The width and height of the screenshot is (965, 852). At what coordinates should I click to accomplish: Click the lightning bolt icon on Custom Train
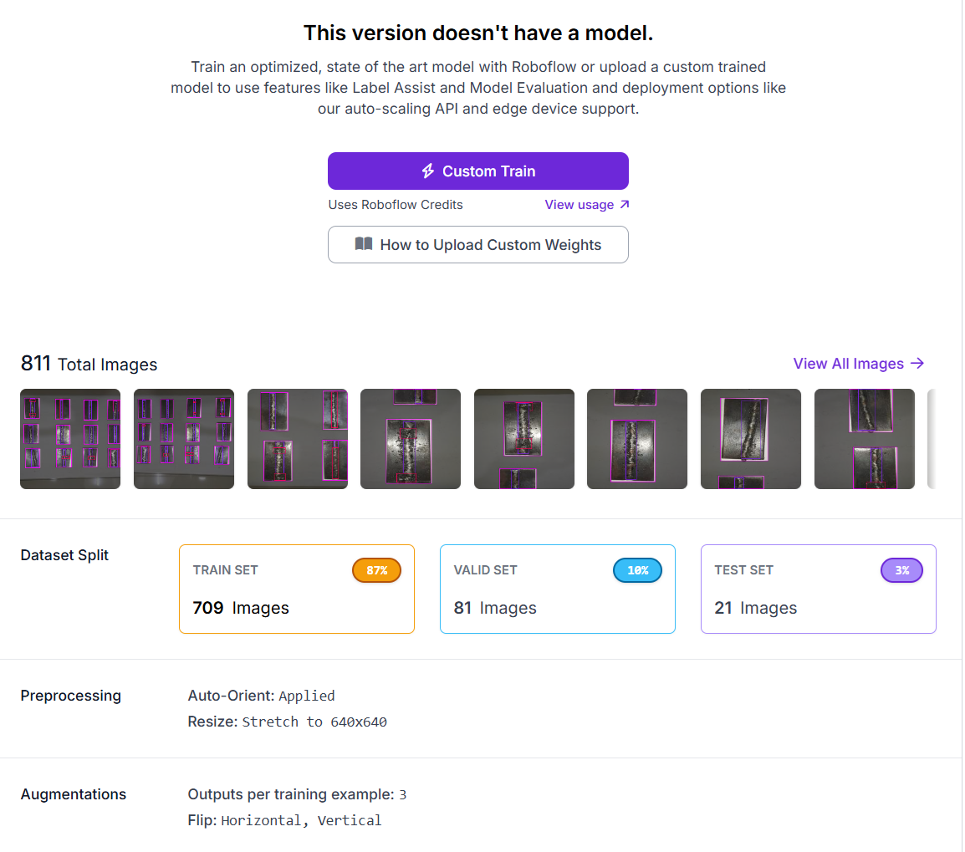pyautogui.click(x=427, y=171)
